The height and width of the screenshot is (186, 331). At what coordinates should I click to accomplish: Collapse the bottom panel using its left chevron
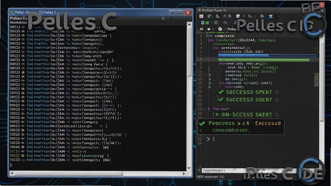tap(199, 170)
